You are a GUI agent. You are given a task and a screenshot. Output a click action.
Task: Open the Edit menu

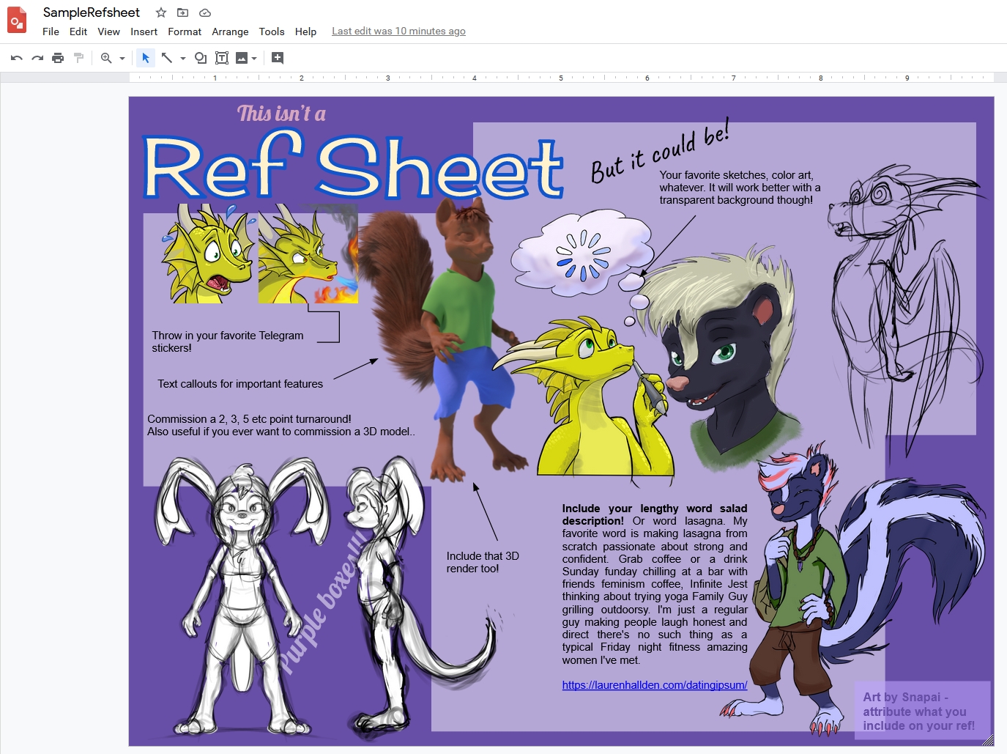click(x=78, y=32)
